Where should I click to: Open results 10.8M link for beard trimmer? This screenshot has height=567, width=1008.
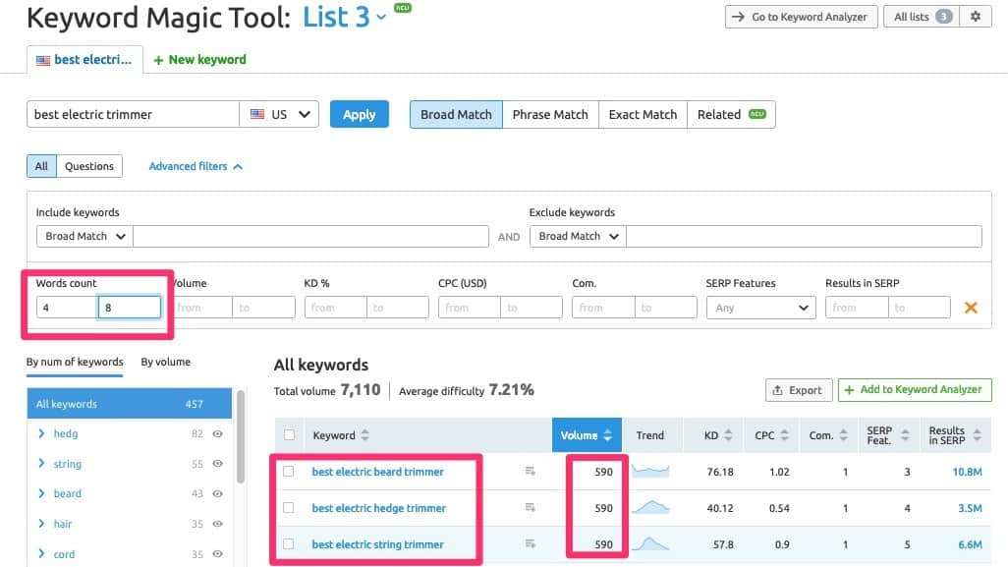967,472
